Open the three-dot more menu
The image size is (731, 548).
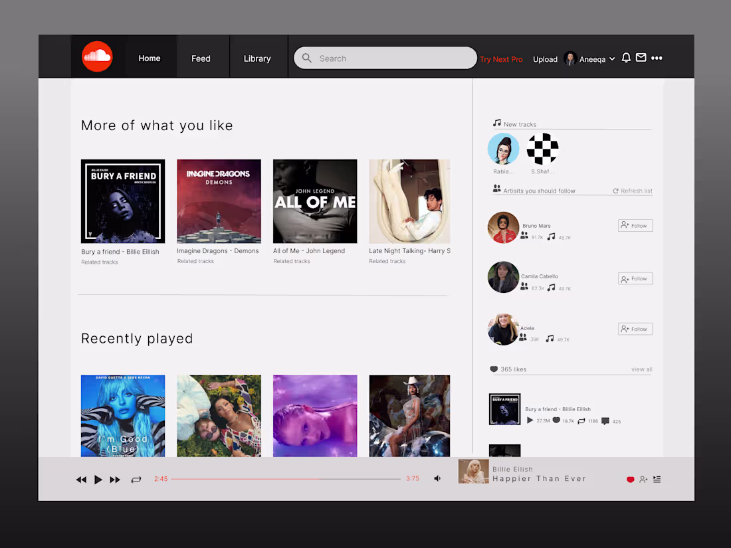pyautogui.click(x=657, y=58)
